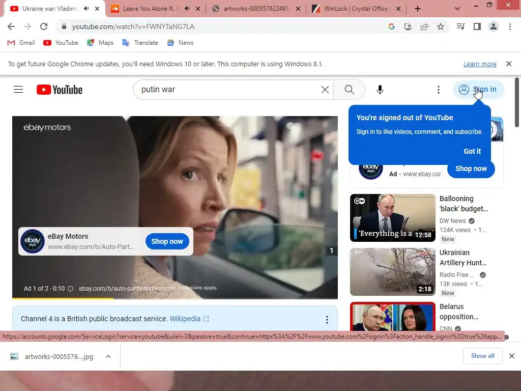Mute the Ukraine war tab audio
This screenshot has width=521, height=391.
click(x=86, y=9)
